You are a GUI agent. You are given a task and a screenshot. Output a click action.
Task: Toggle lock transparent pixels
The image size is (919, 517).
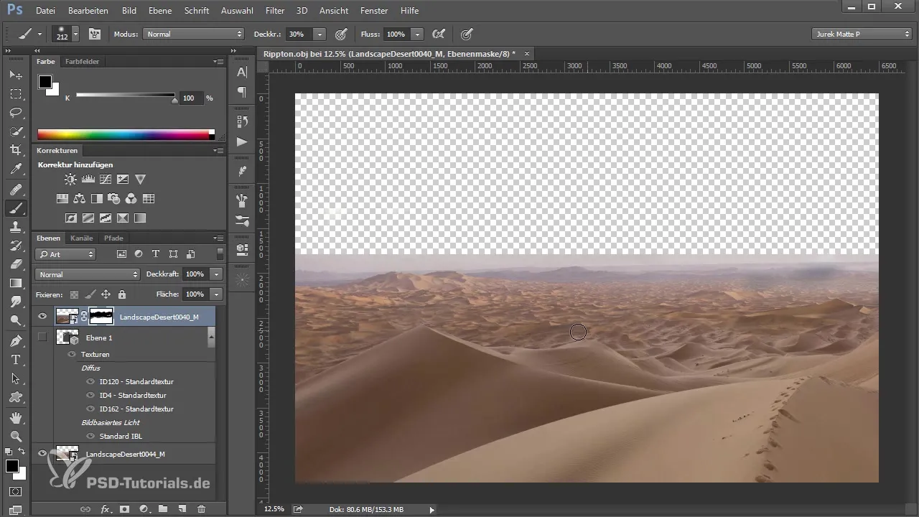click(74, 294)
